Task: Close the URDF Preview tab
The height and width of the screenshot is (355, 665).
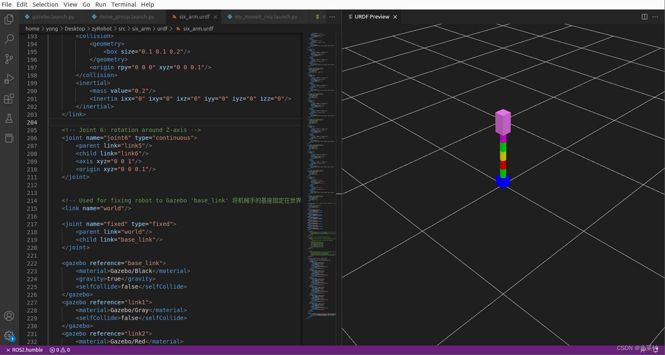Action: tap(395, 17)
